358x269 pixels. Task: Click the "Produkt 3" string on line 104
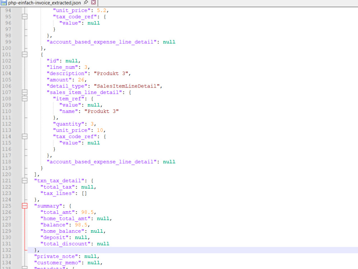[x=111, y=74]
